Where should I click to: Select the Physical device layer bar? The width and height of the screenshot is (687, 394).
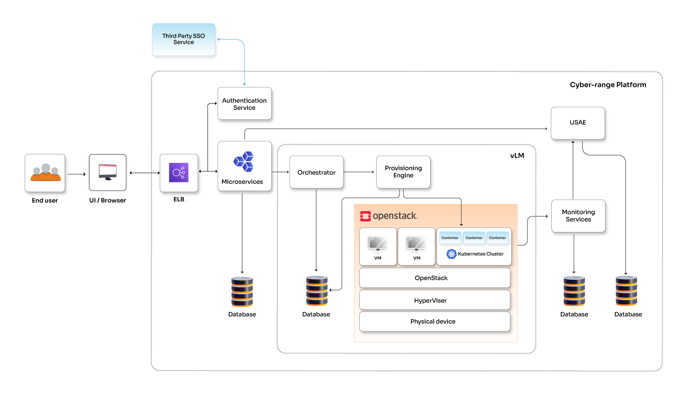pyautogui.click(x=435, y=322)
